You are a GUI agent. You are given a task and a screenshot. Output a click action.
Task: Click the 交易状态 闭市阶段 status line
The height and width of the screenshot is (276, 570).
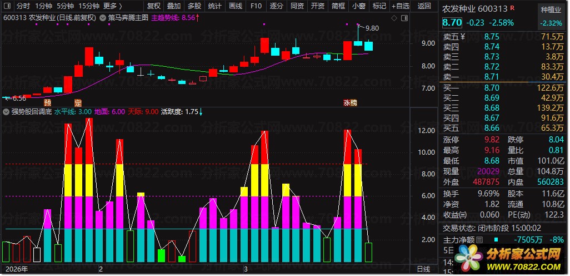[x=492, y=228]
